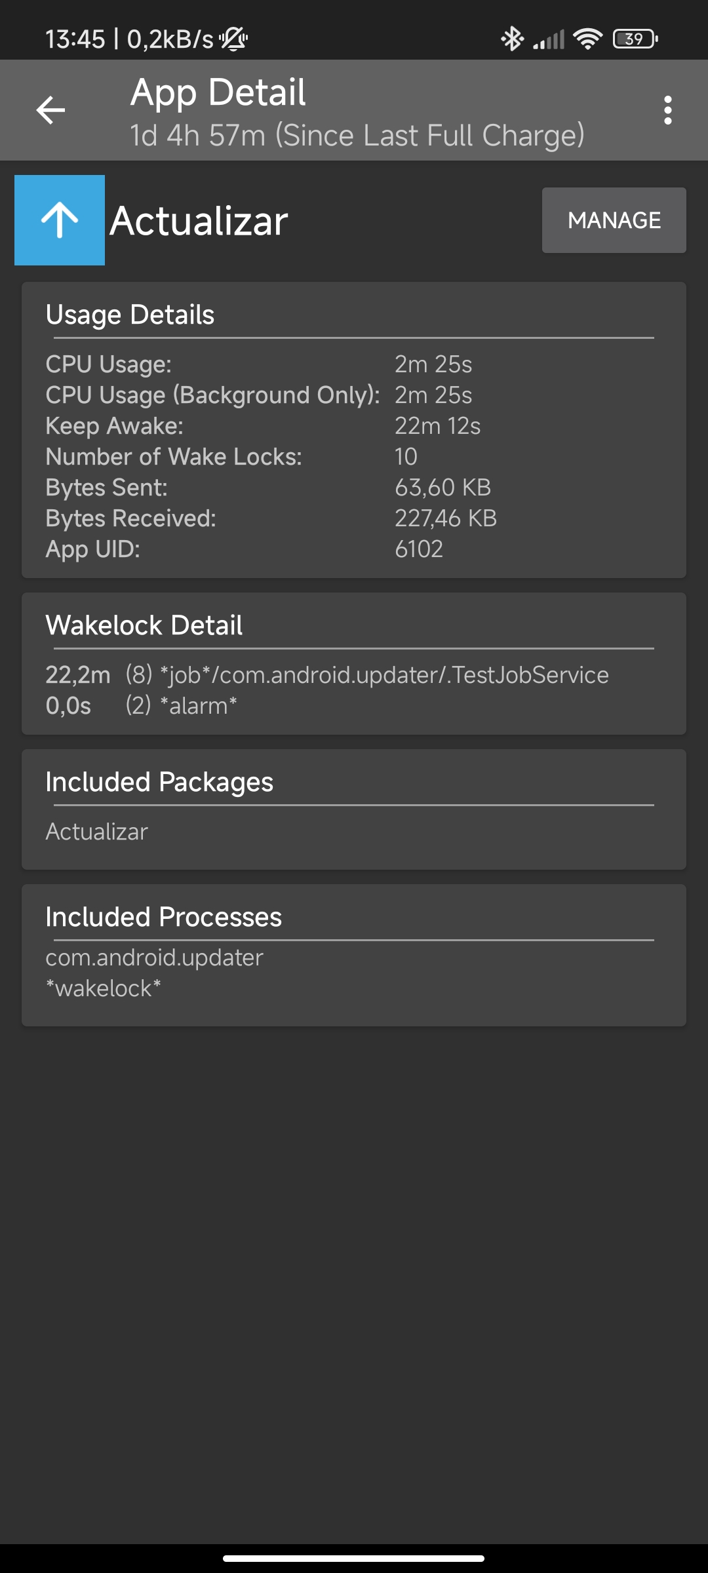Tap the Keep Awake value row

(x=263, y=426)
